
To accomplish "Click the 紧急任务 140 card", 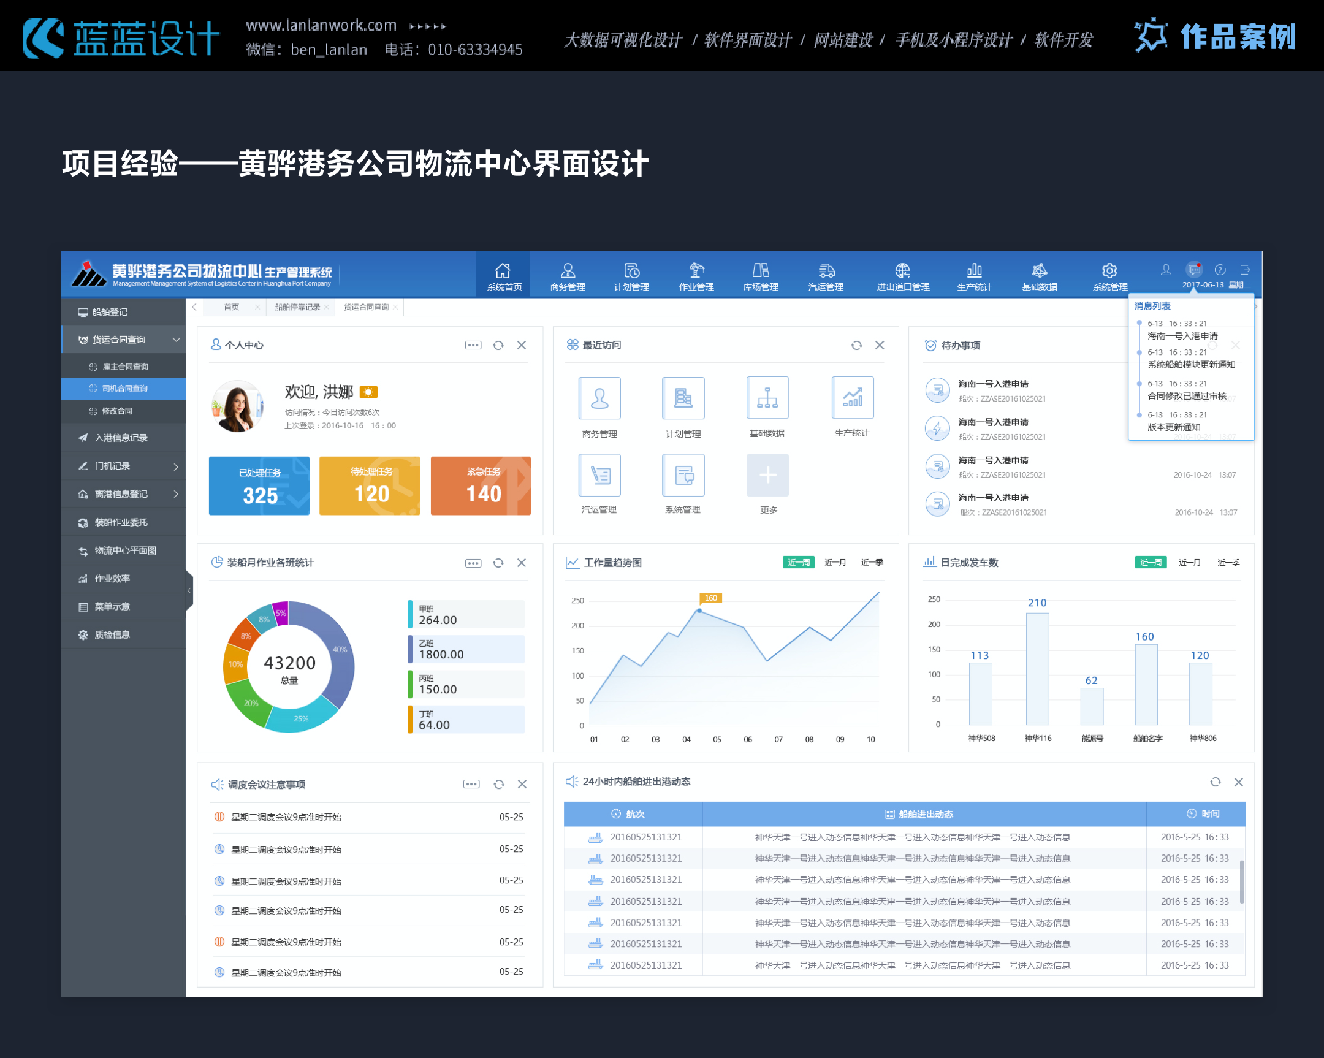I will coord(480,485).
